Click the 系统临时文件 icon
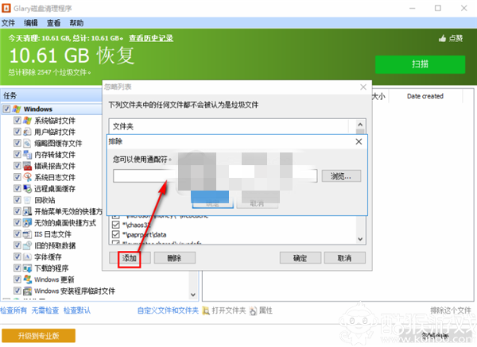The height and width of the screenshot is (347, 477). point(27,121)
